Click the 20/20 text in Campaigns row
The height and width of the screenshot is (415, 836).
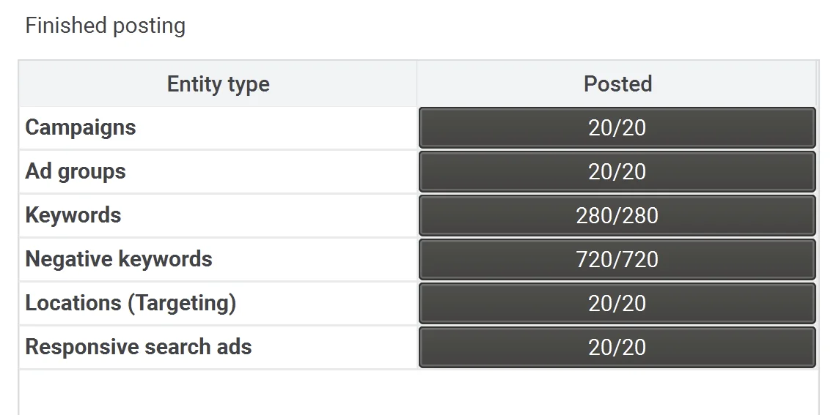pyautogui.click(x=617, y=127)
